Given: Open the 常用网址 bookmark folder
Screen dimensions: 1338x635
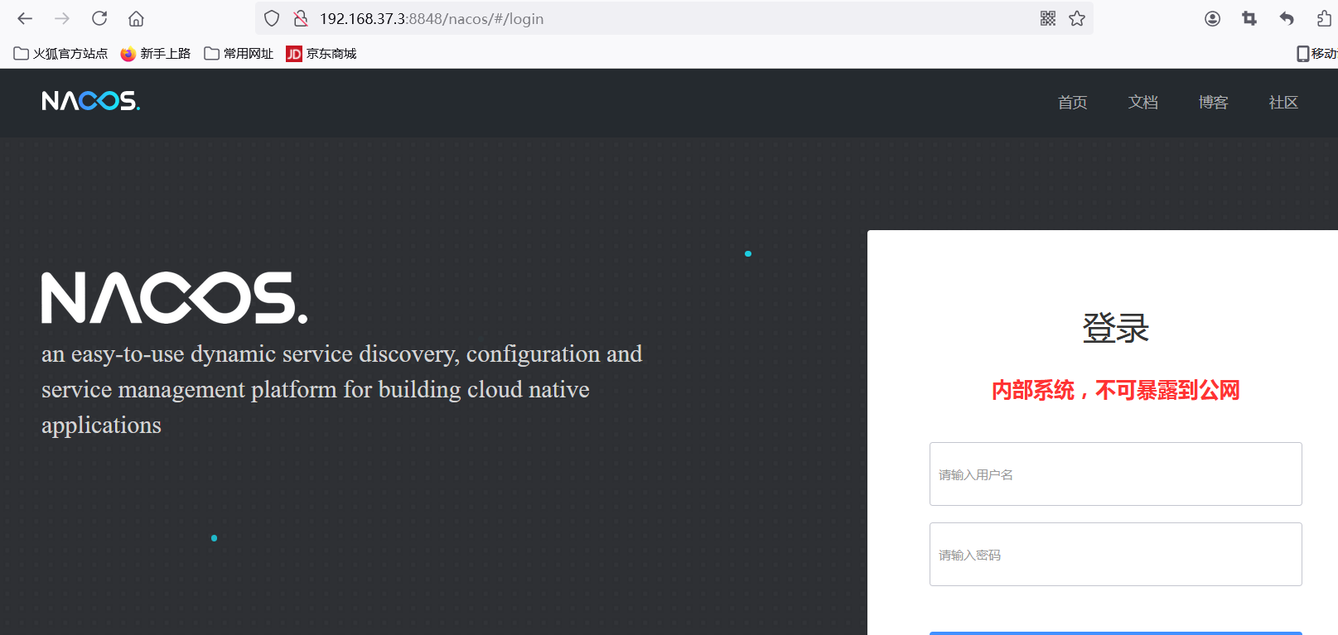Looking at the screenshot, I should tap(239, 54).
